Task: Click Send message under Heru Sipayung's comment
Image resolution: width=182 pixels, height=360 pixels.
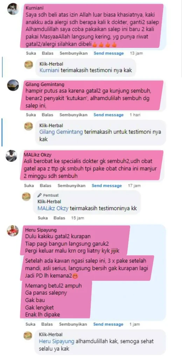Action: tap(108, 324)
